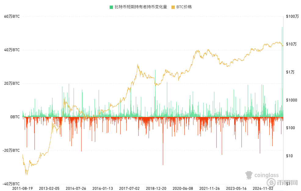The width and height of the screenshot is (301, 191).
Task: Click the green legend swatch for 比特币短期持有者持币变化量
Action: click(111, 7)
